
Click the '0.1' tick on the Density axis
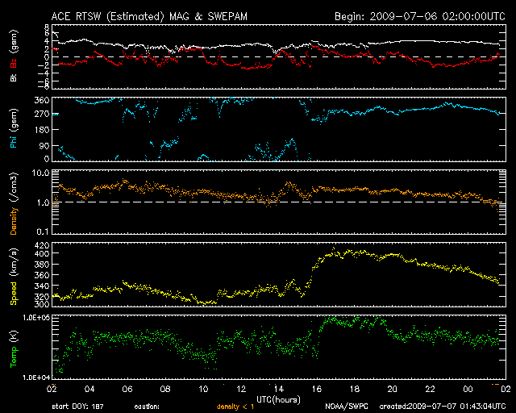43,232
